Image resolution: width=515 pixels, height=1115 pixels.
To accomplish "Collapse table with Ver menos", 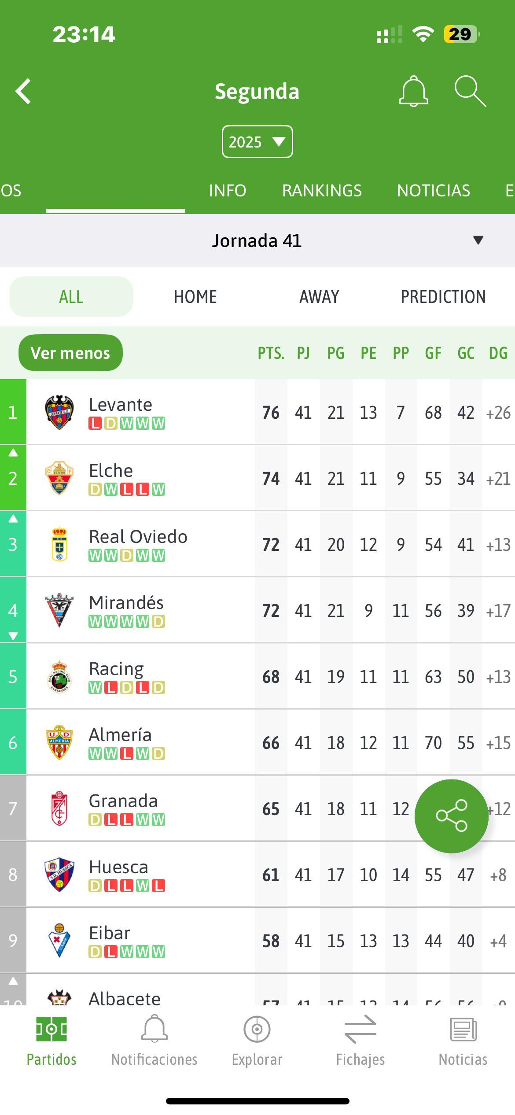I will point(70,353).
